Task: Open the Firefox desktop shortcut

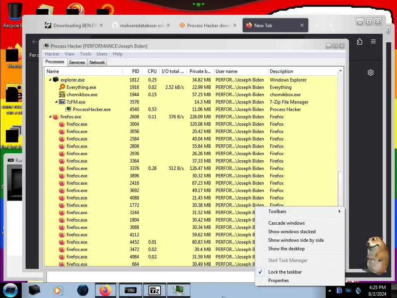Action: point(14,56)
